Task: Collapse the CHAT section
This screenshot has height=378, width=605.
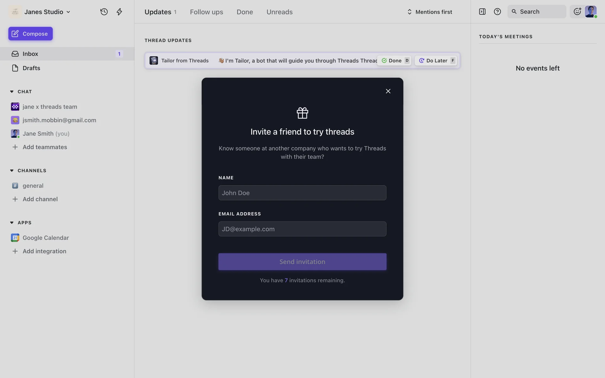Action: (12, 92)
